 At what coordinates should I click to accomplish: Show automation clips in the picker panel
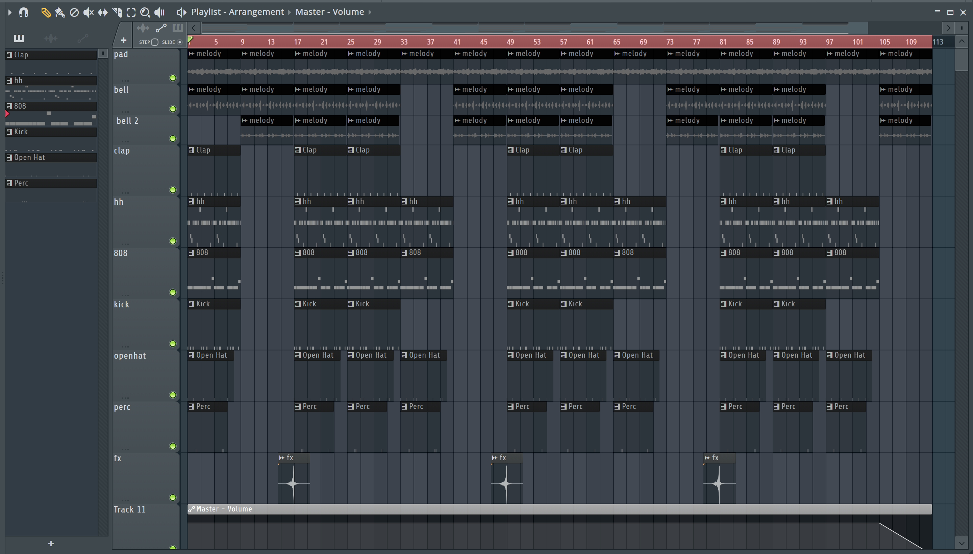[83, 38]
